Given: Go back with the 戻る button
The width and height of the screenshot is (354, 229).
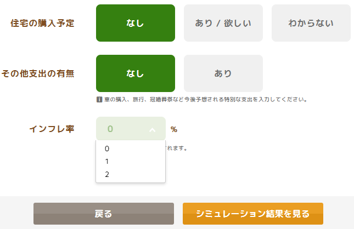Looking at the screenshot, I should coord(104,214).
